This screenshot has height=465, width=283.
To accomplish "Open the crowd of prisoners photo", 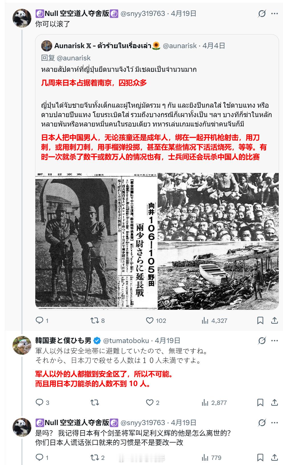I will click(x=218, y=207).
